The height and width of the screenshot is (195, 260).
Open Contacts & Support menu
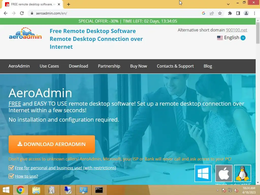click(x=175, y=66)
